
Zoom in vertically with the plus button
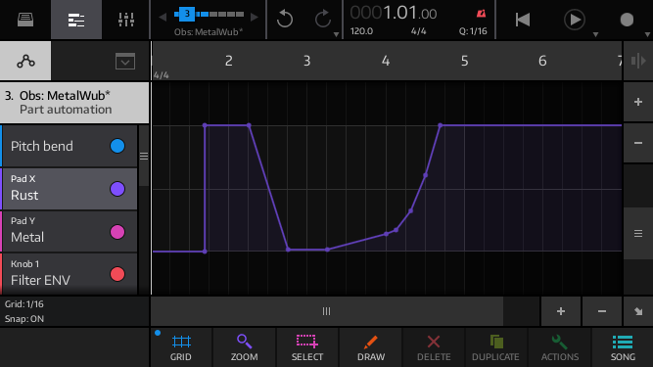[638, 102]
